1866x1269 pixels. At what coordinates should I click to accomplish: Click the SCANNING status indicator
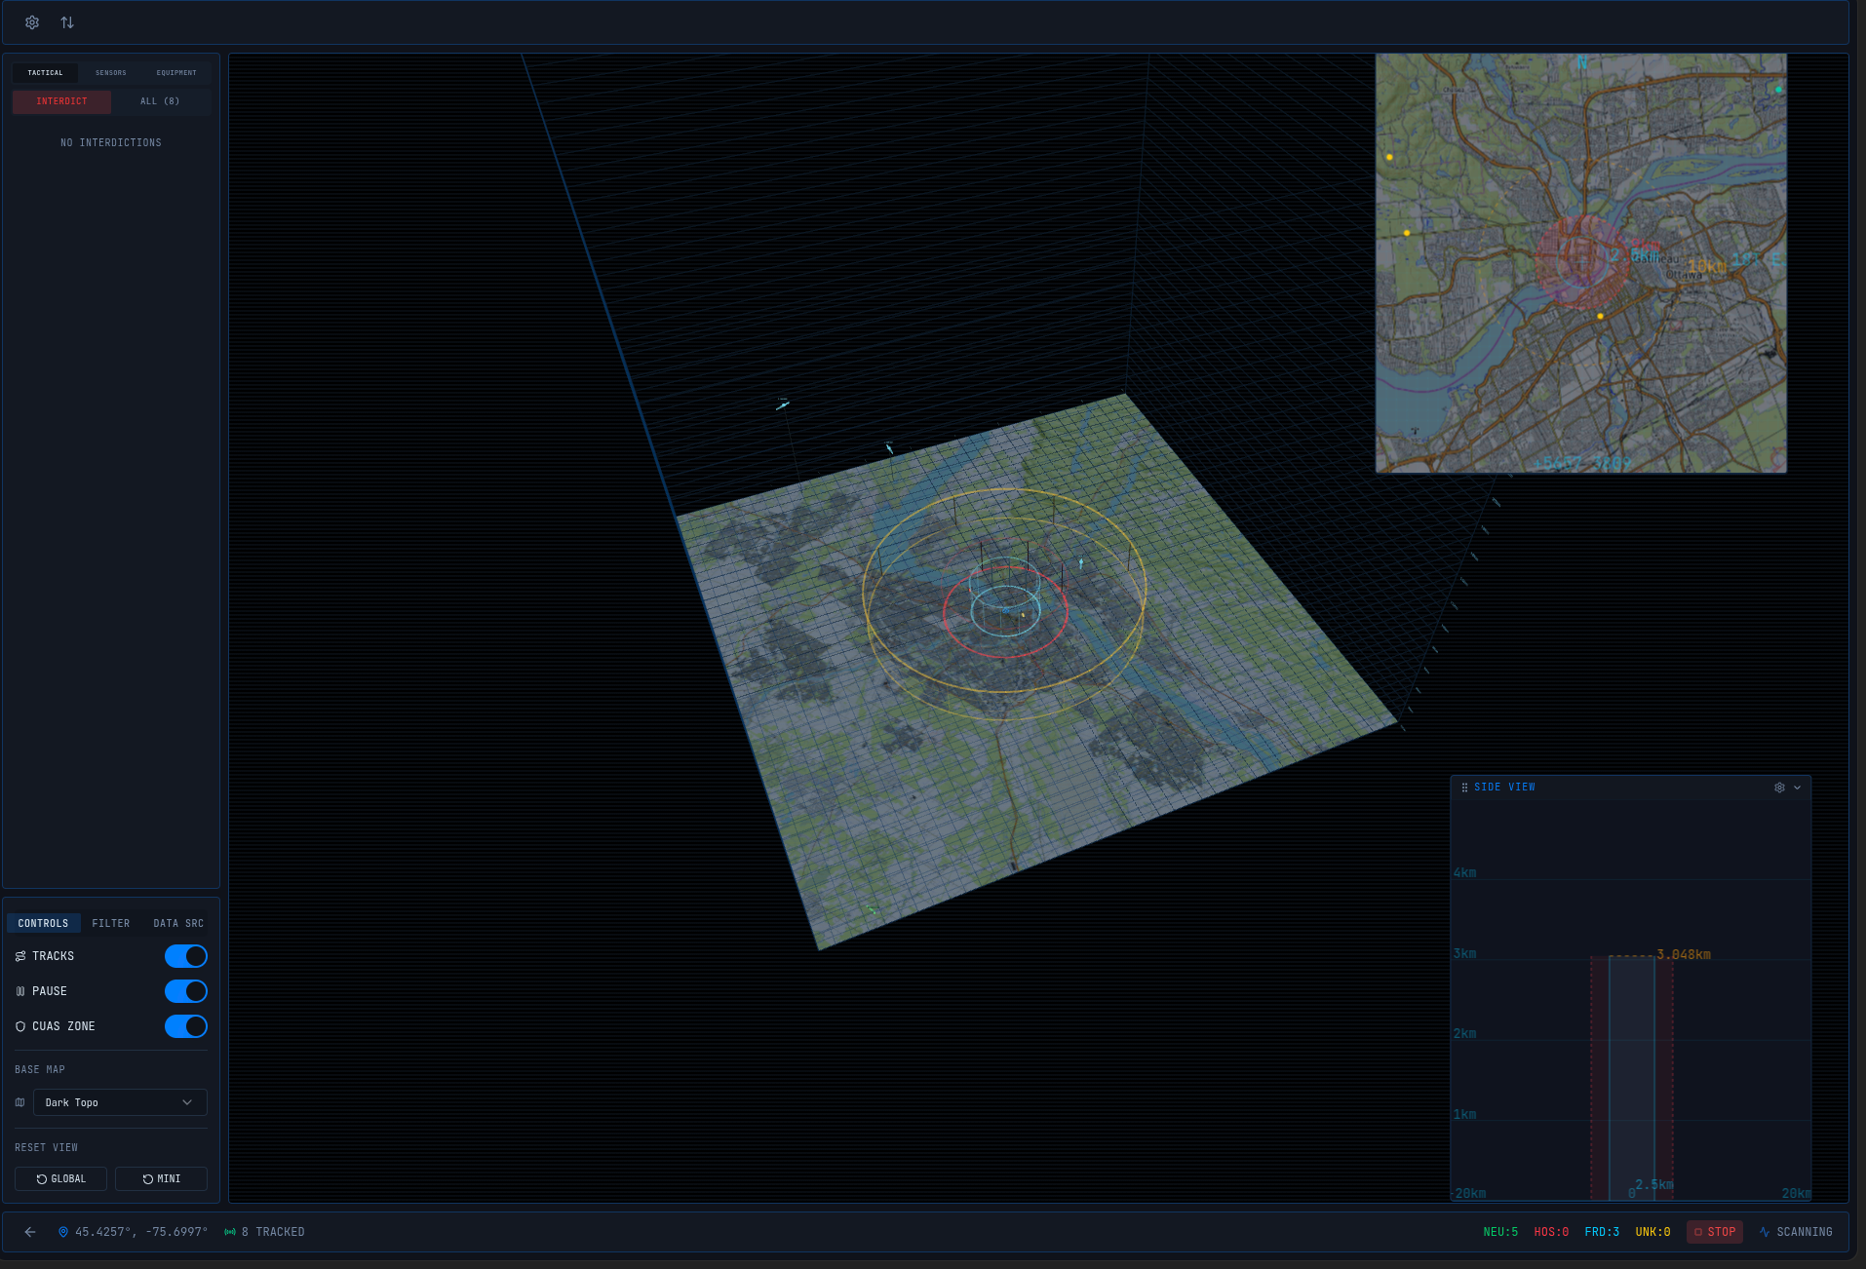click(1796, 1232)
